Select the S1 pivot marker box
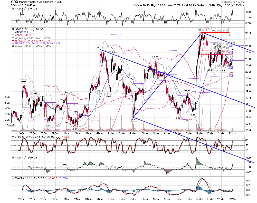 [231, 68]
